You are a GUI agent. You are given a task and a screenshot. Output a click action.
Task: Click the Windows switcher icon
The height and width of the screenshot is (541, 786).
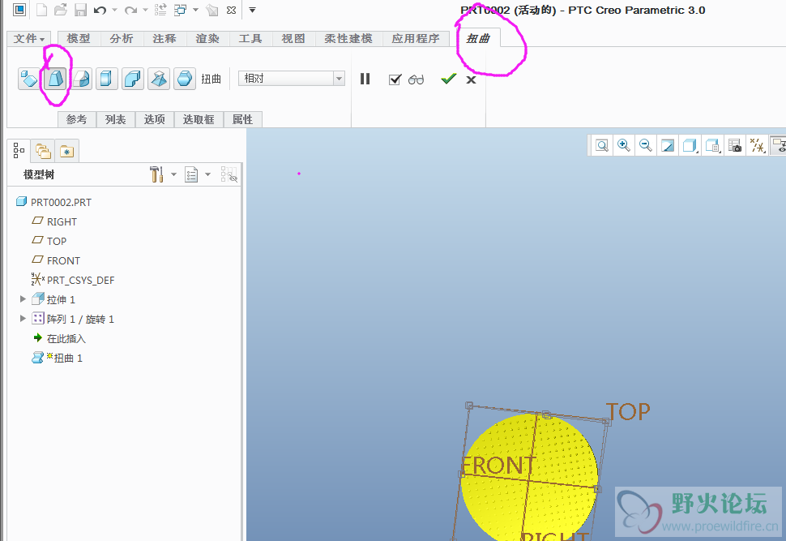(x=180, y=10)
